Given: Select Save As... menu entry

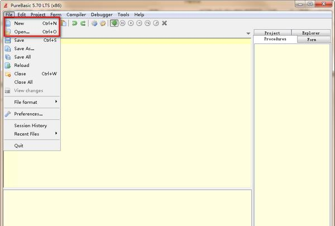Looking at the screenshot, I should tap(32, 49).
